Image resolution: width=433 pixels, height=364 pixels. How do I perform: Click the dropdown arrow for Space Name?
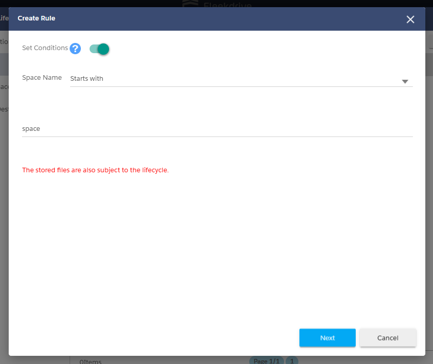[x=405, y=81]
